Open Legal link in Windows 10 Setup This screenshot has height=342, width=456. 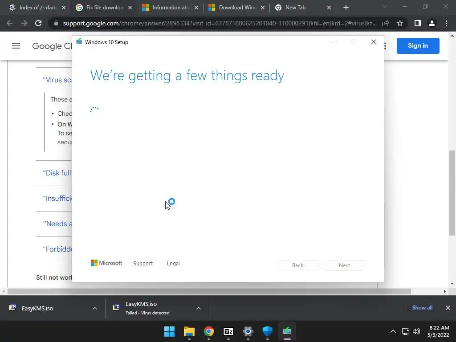click(x=173, y=264)
